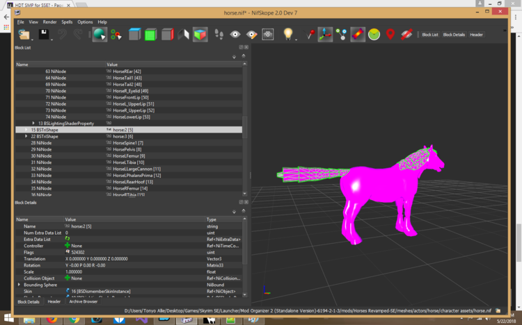
Task: Select the 64 NiNode HorseTail1 row
Action: tap(129, 78)
